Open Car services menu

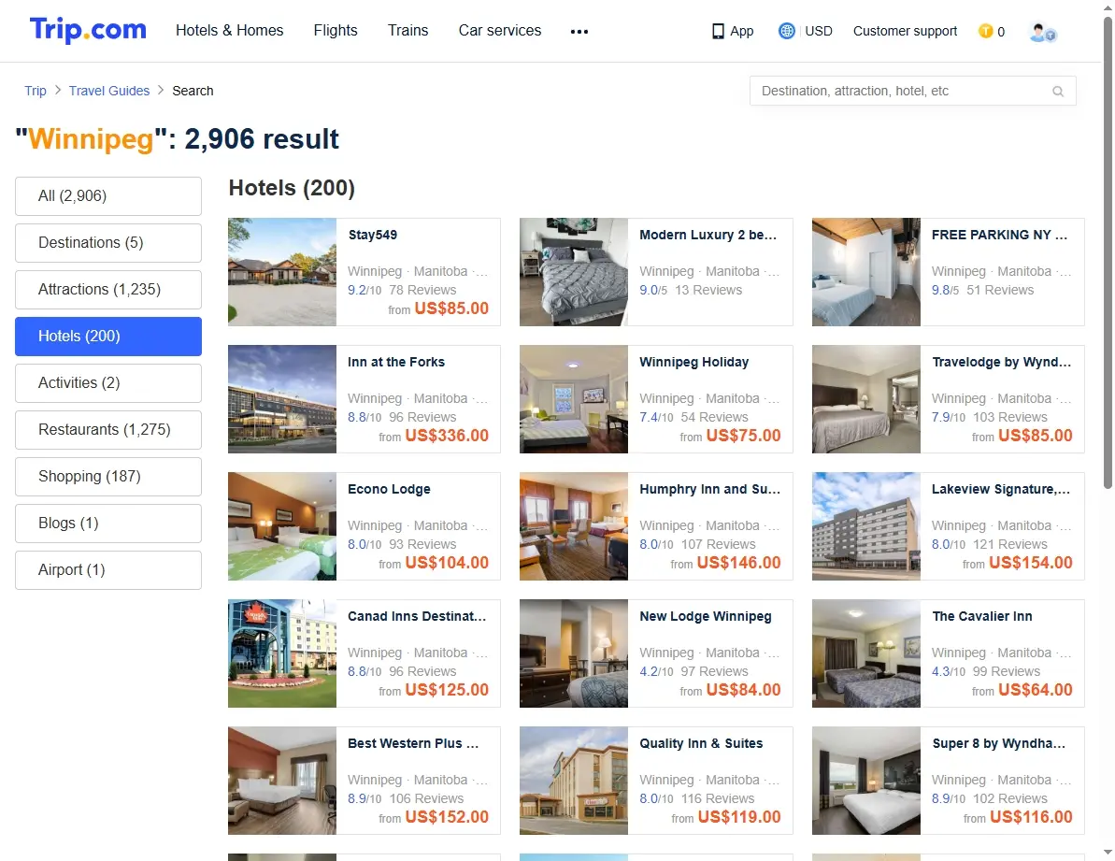click(x=500, y=31)
